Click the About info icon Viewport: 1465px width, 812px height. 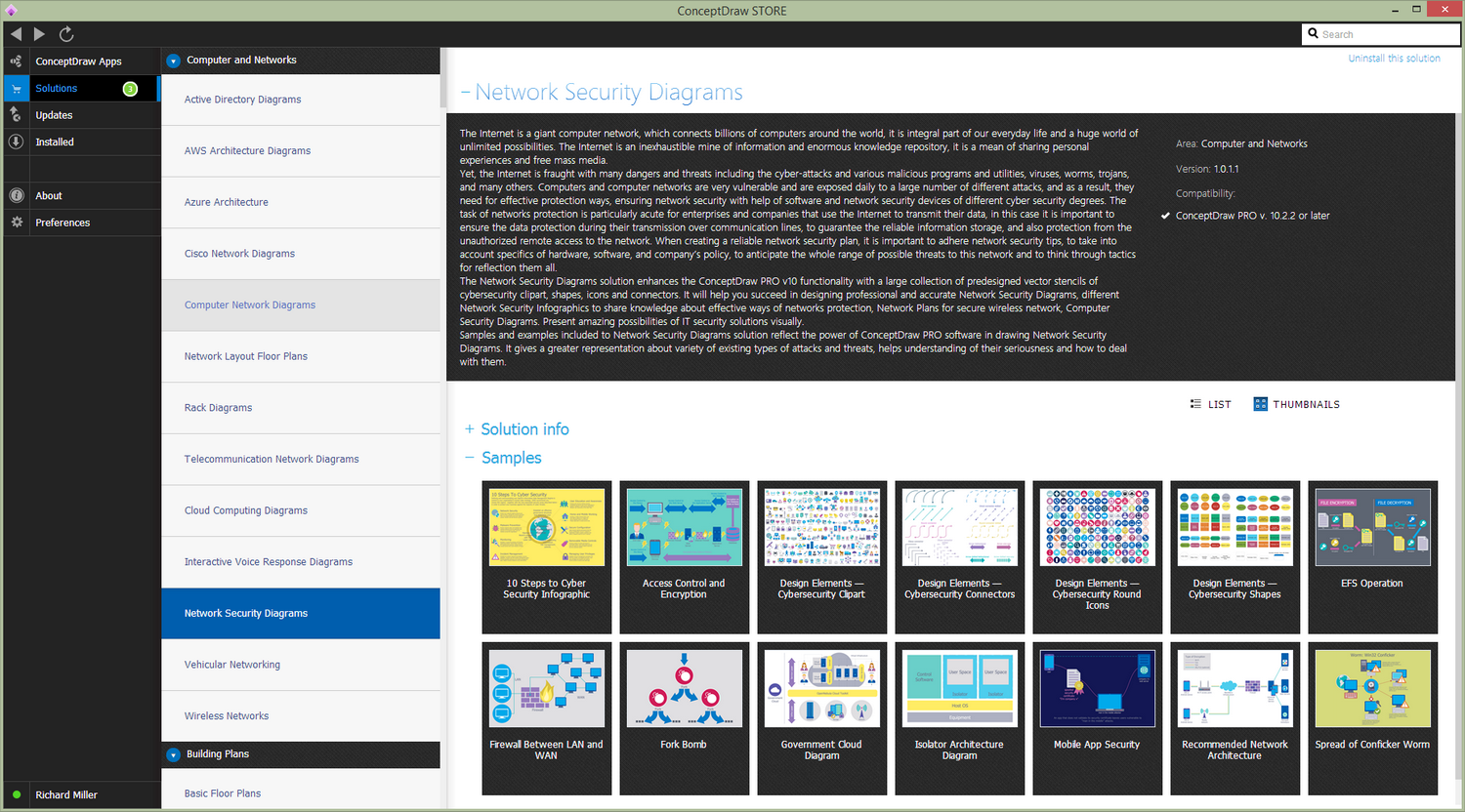pos(16,195)
